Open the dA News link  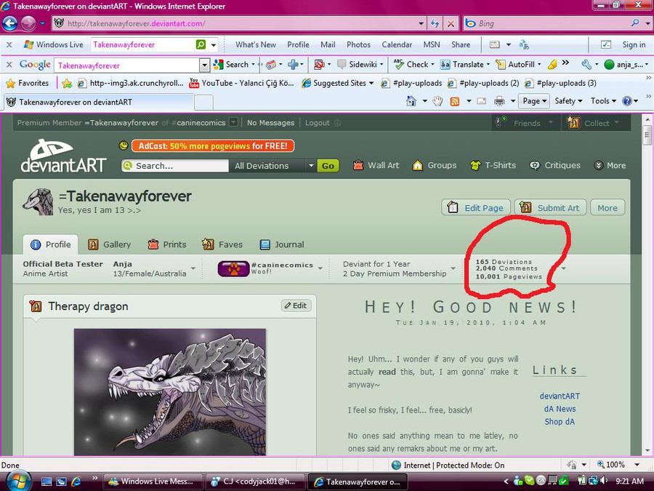tap(560, 409)
